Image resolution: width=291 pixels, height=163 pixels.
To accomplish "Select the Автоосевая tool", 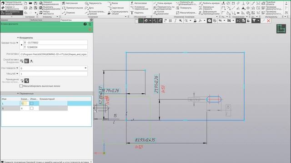I will click(138, 3).
